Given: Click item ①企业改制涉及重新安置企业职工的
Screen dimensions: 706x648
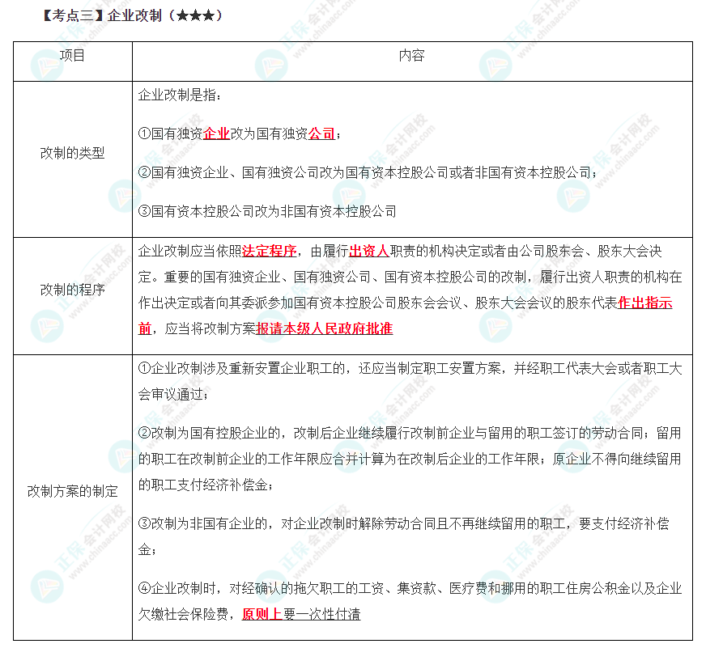Looking at the screenshot, I should click(x=410, y=369).
